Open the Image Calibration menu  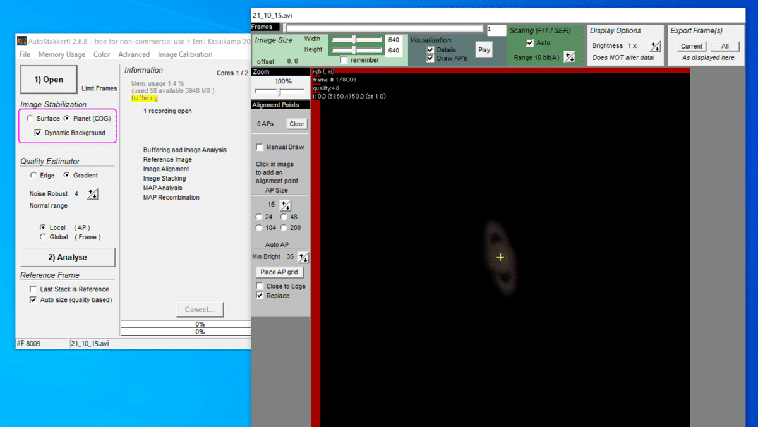[x=185, y=54]
